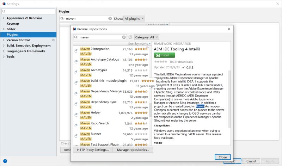Viewport: 282px width, 166px height.
Task: Click the star rating of AEM IDE Tooling
Action: 161,62
